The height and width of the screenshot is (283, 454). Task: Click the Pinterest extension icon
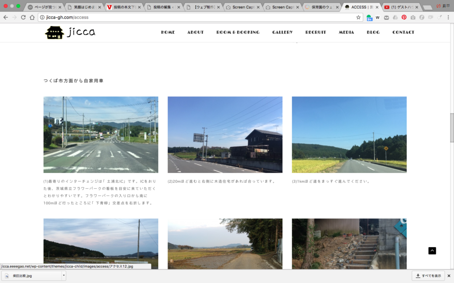click(404, 17)
